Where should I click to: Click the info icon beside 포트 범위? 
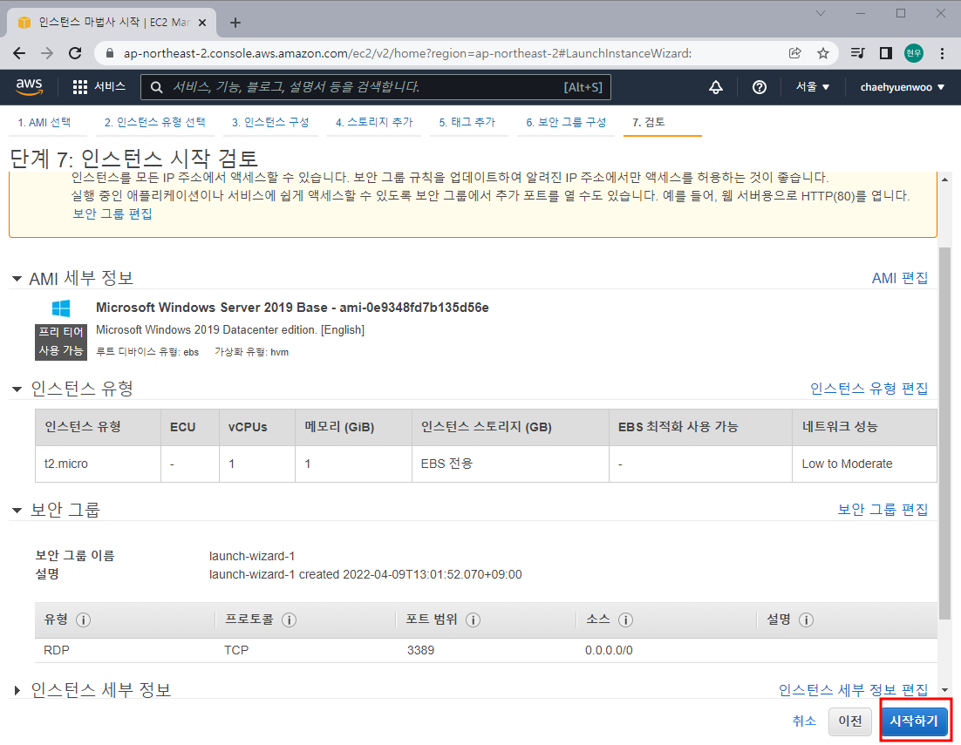click(473, 620)
